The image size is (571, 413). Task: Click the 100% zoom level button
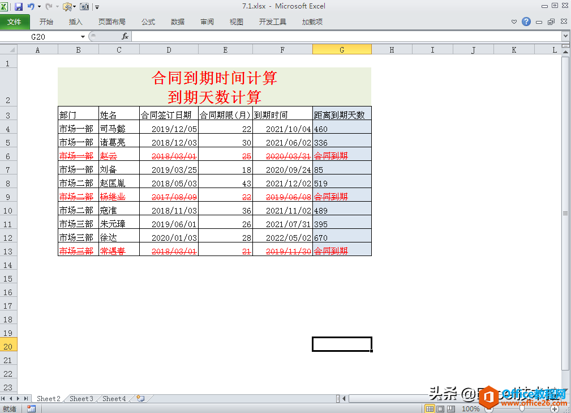pos(470,409)
